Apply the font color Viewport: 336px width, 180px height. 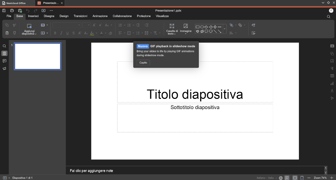[101, 33]
